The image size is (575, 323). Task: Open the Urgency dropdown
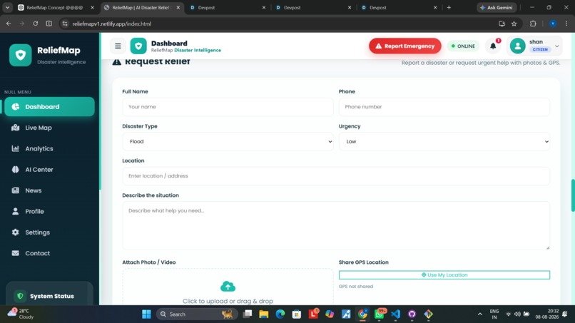pos(444,141)
